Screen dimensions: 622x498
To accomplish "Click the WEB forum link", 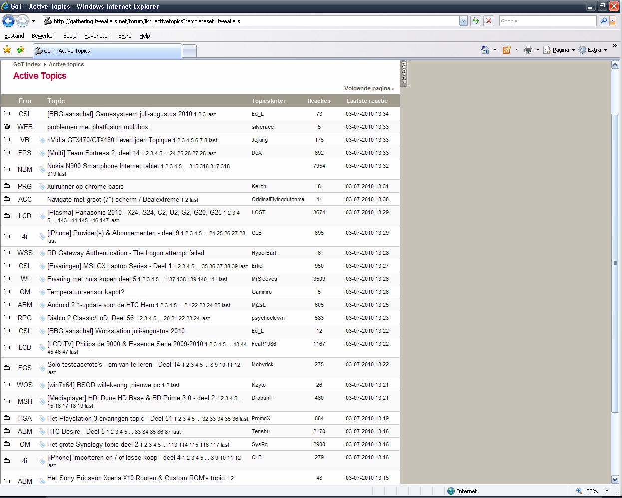I will click(x=25, y=127).
